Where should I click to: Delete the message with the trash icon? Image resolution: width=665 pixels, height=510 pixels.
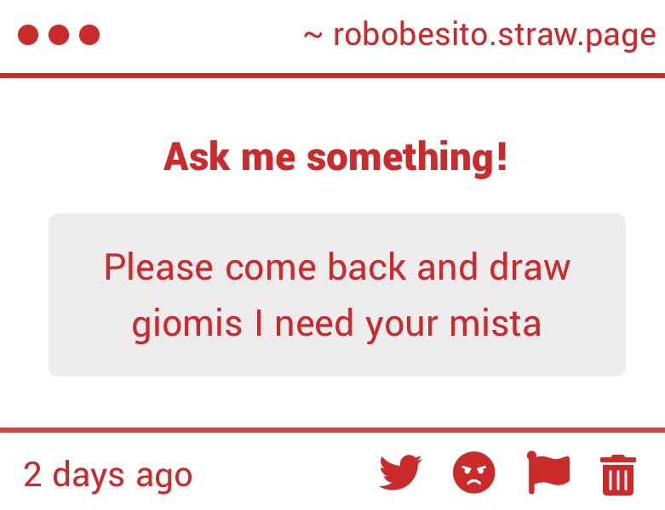pos(618,474)
